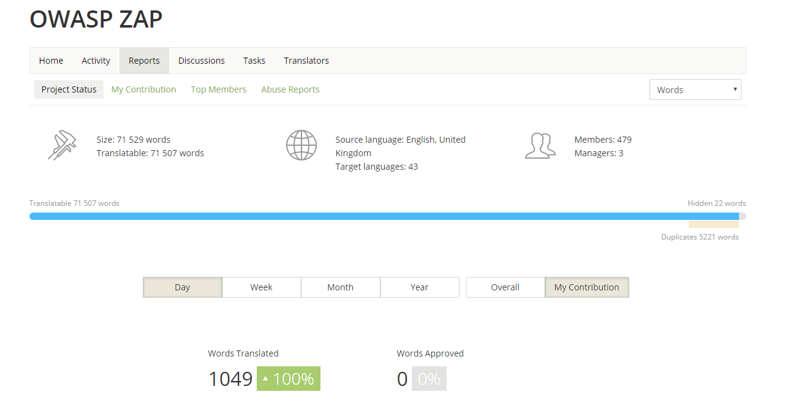
Task: Click the green 100% change badge
Action: pos(289,379)
